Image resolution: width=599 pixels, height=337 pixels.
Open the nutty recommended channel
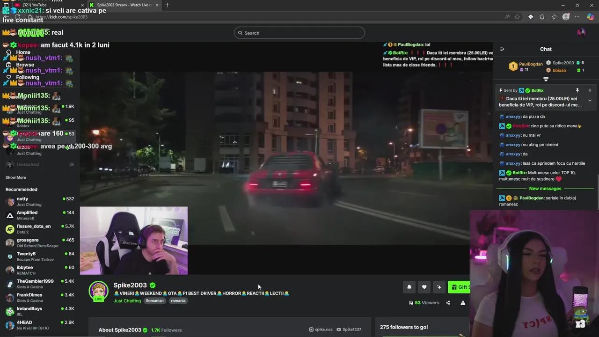[x=40, y=202]
